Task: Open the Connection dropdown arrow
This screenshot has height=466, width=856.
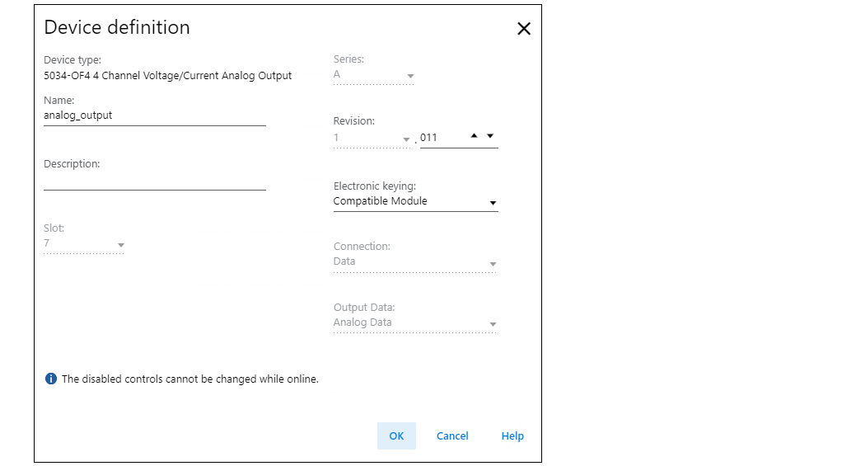Action: pos(493,264)
